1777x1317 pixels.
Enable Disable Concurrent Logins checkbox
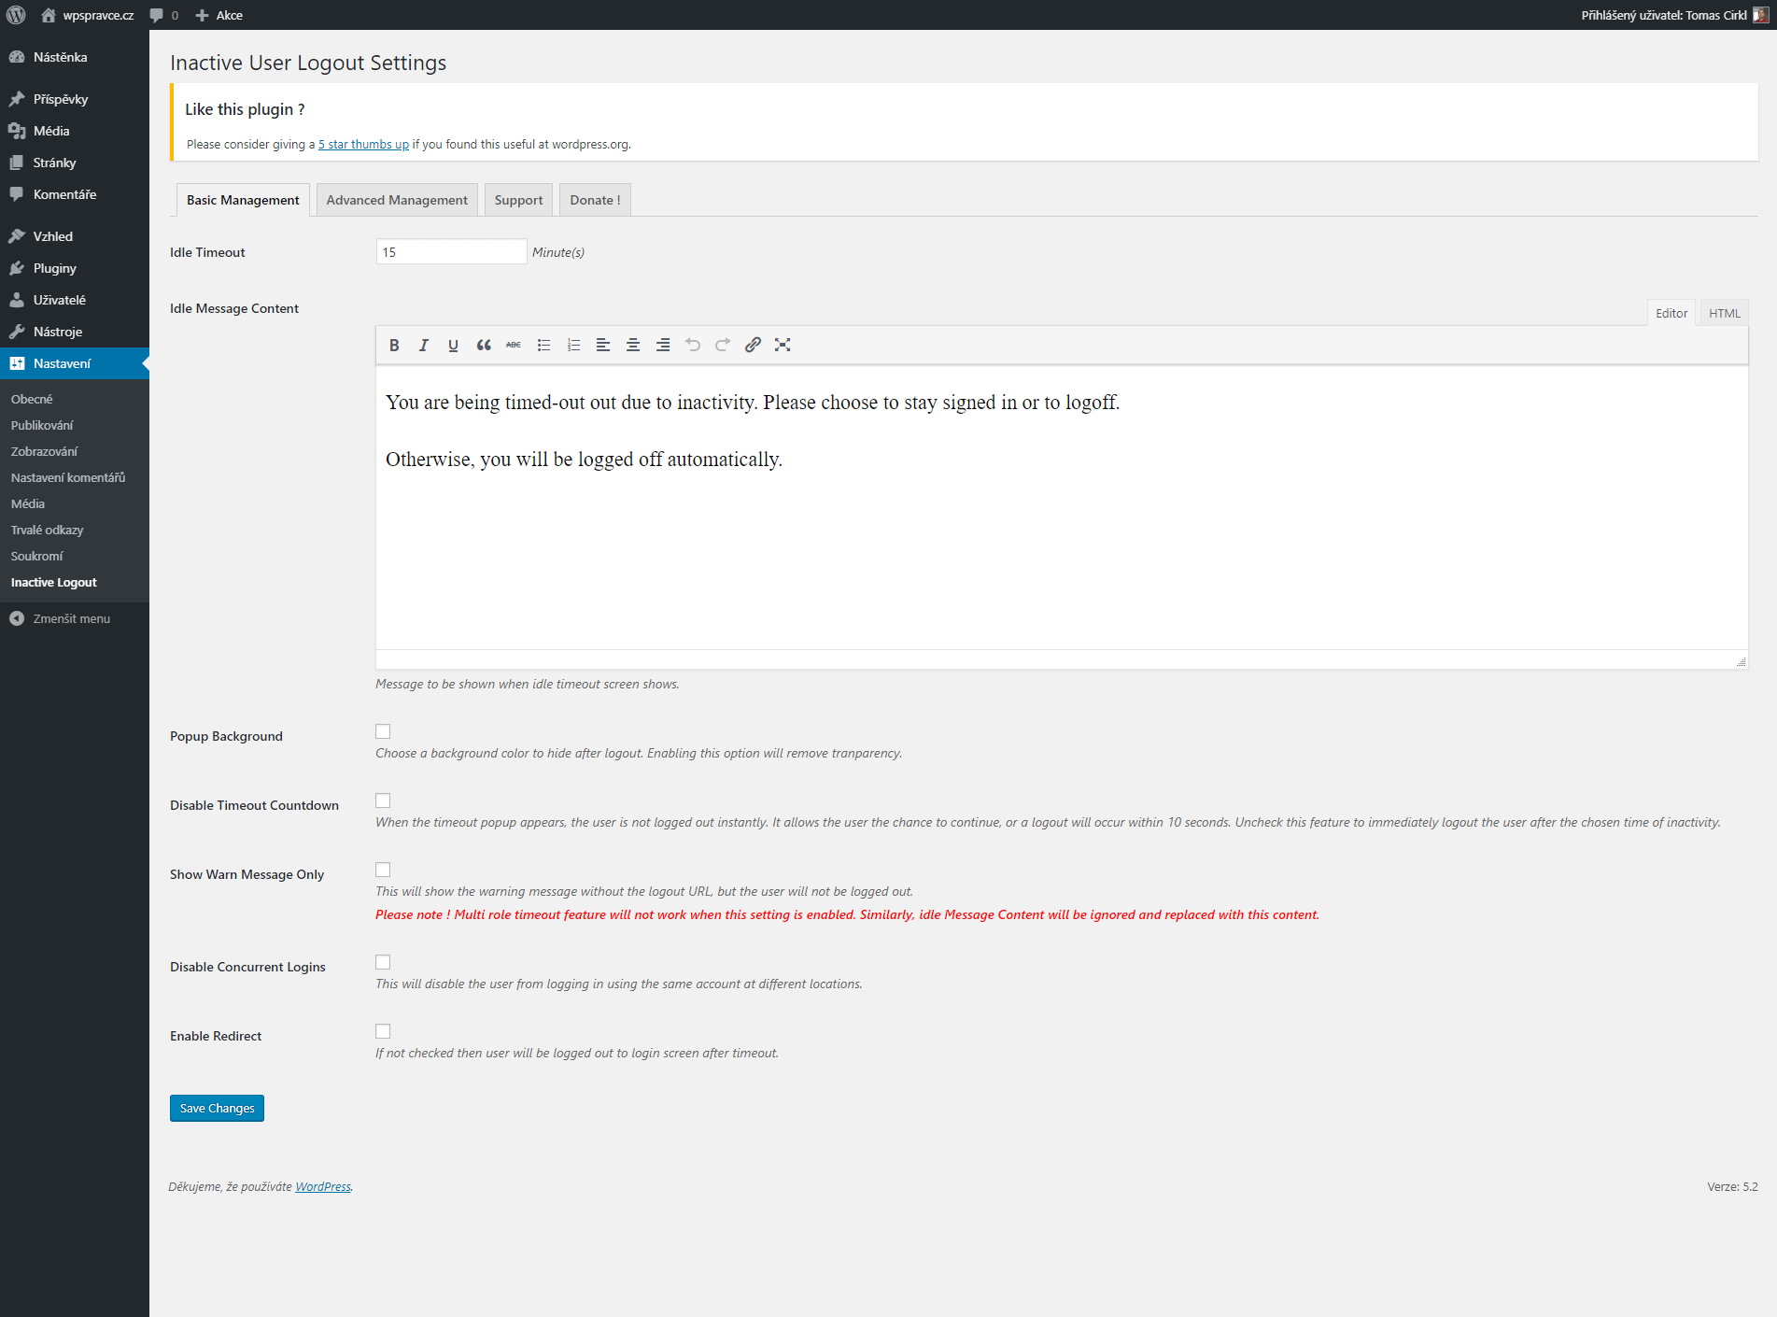(383, 962)
